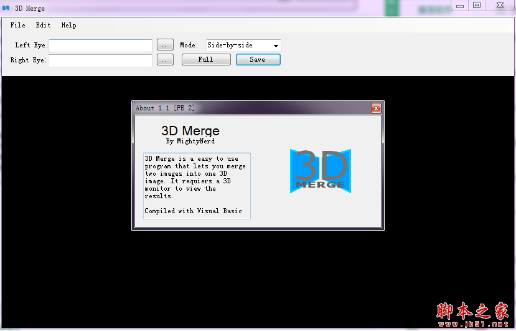This screenshot has width=516, height=331.
Task: Click the 'Compiled with Visual Basic' text
Action: coord(193,211)
